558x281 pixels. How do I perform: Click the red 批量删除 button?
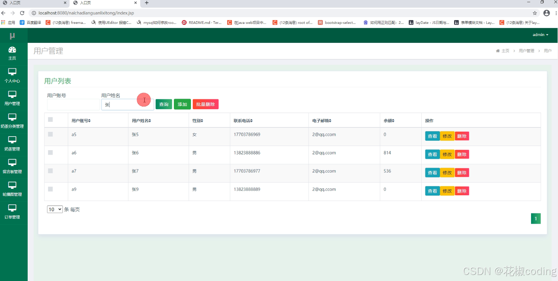(x=206, y=104)
